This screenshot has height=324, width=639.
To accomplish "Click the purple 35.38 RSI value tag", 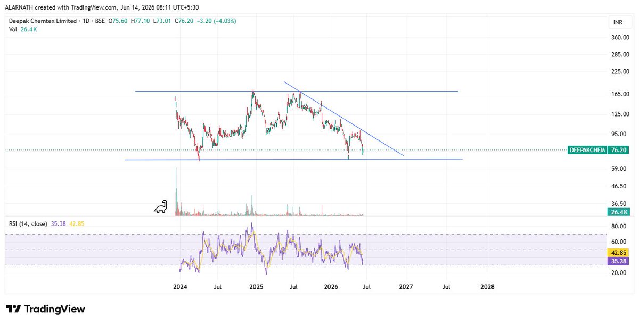I will point(619,261).
